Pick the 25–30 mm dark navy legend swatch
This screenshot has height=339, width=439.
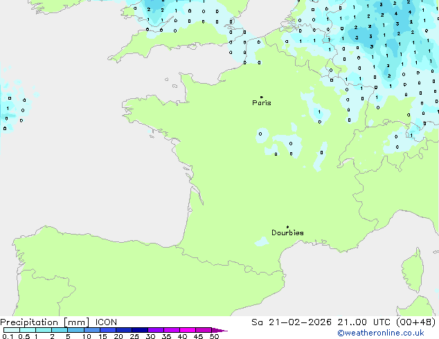pyautogui.click(x=140, y=330)
